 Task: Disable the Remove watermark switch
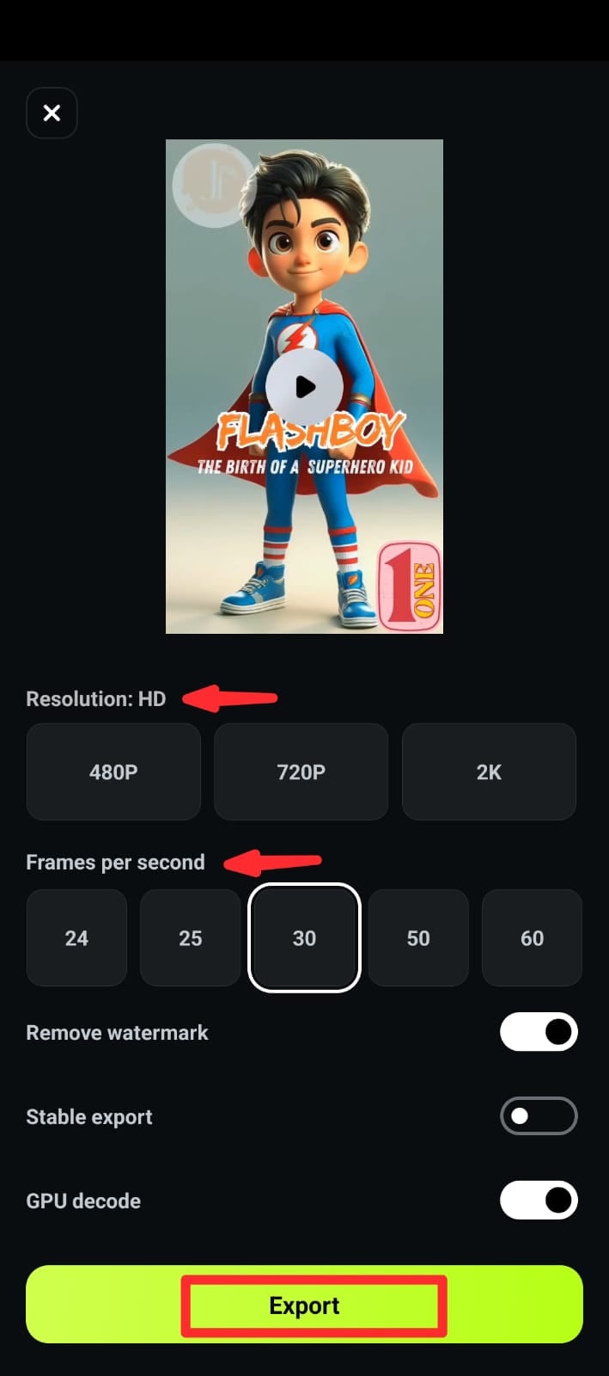(x=539, y=1032)
